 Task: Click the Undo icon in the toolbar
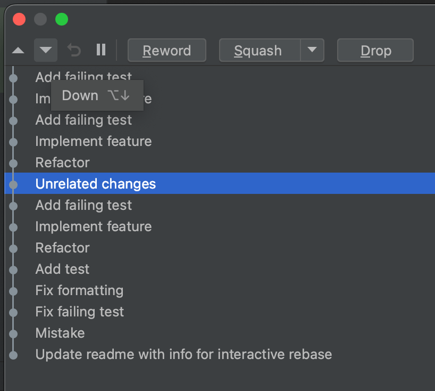click(74, 50)
